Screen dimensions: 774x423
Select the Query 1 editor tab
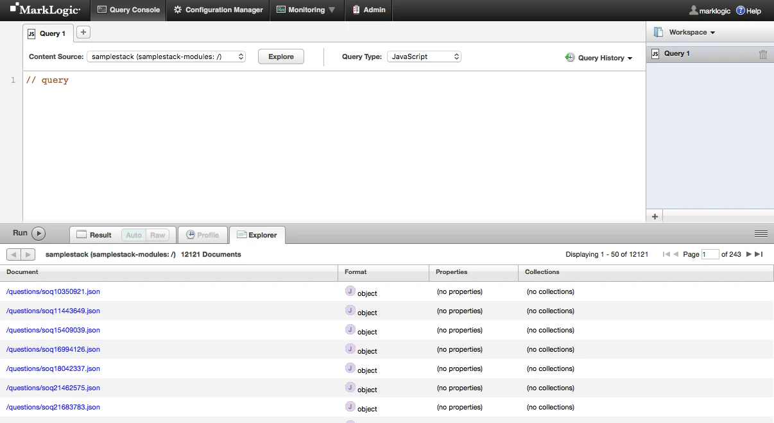[47, 33]
